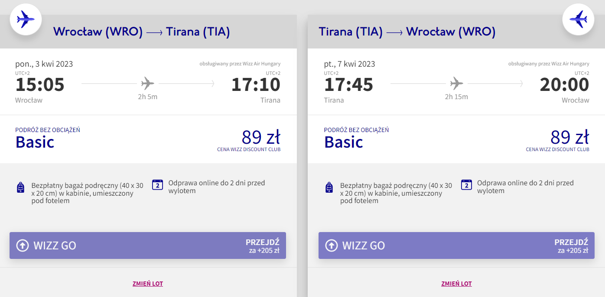
Task: Upgrade outbound flight via PRZEJDŹ za +205 zł
Action: 262,245
